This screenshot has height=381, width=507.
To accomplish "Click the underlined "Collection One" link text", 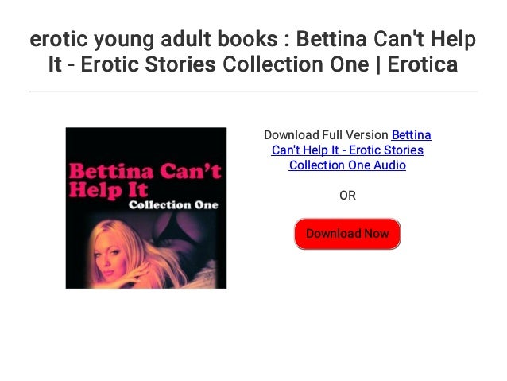I will tap(330, 165).
